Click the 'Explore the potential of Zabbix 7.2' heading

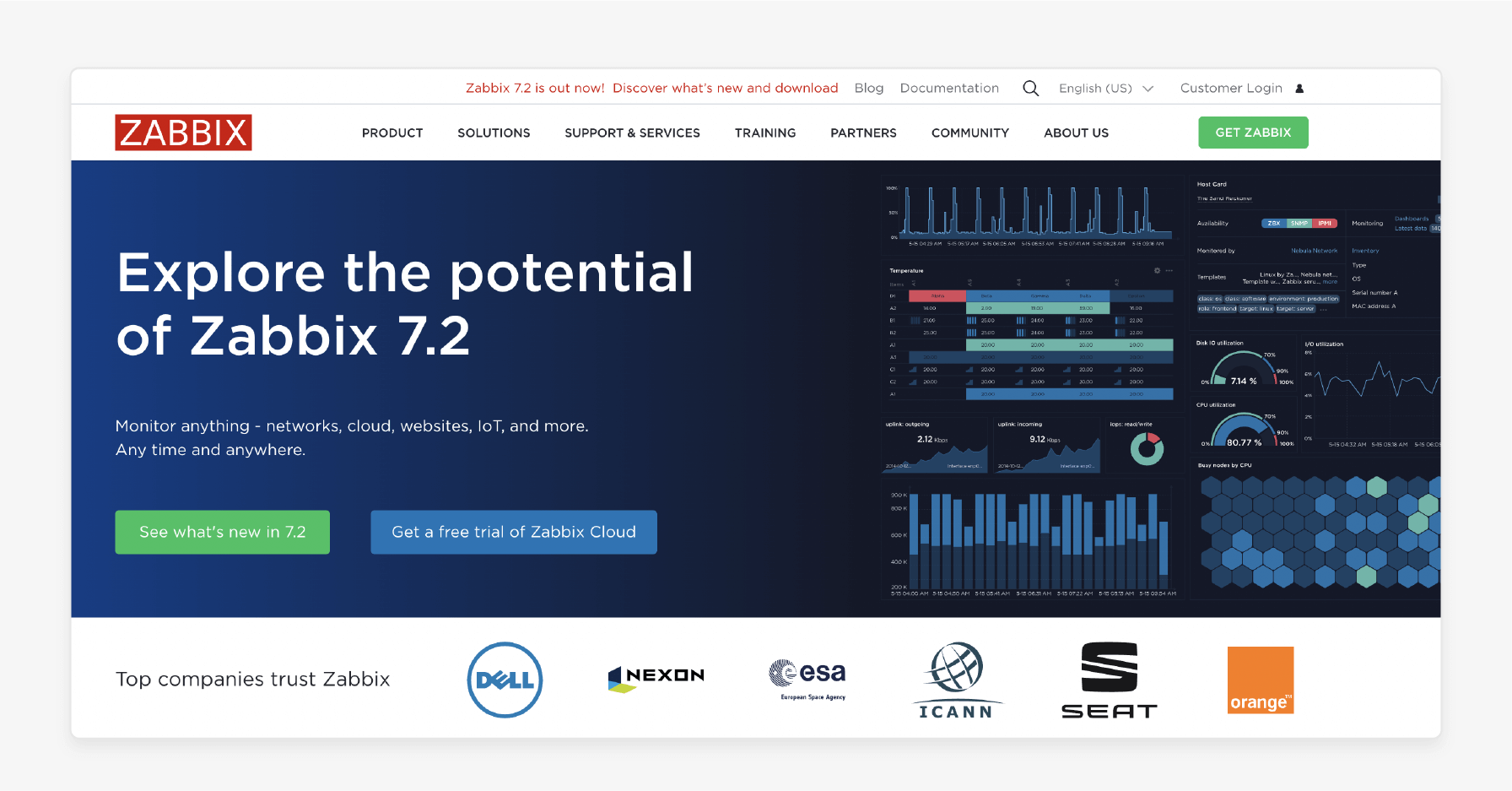[x=405, y=304]
